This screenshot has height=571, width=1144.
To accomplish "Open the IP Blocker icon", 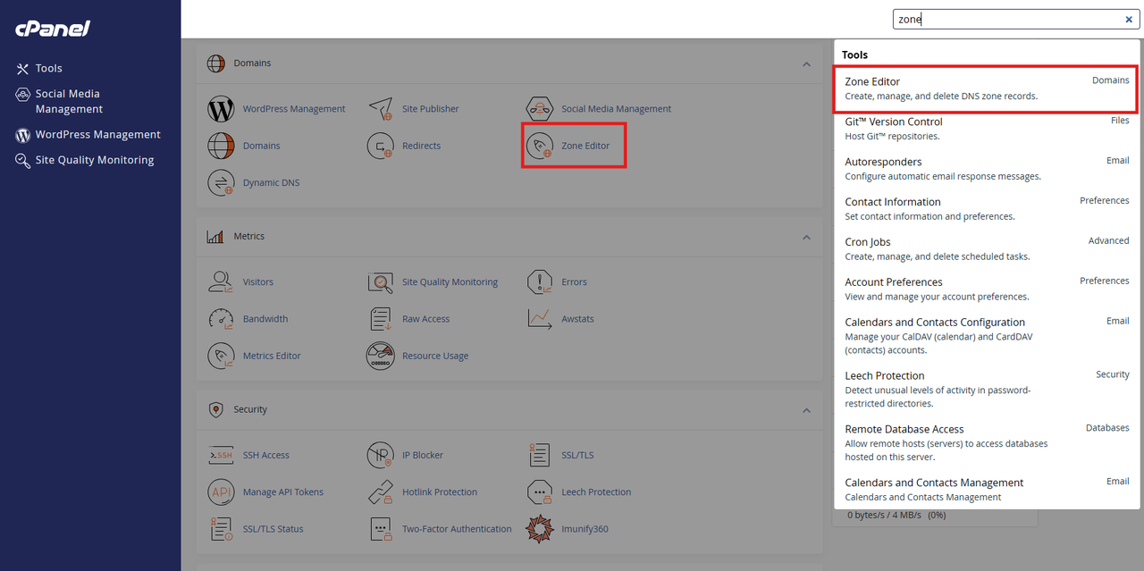I will 381,456.
